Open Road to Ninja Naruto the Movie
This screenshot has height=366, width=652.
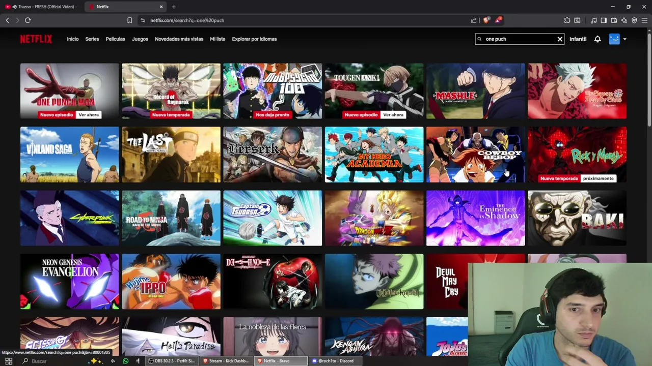[171, 218]
